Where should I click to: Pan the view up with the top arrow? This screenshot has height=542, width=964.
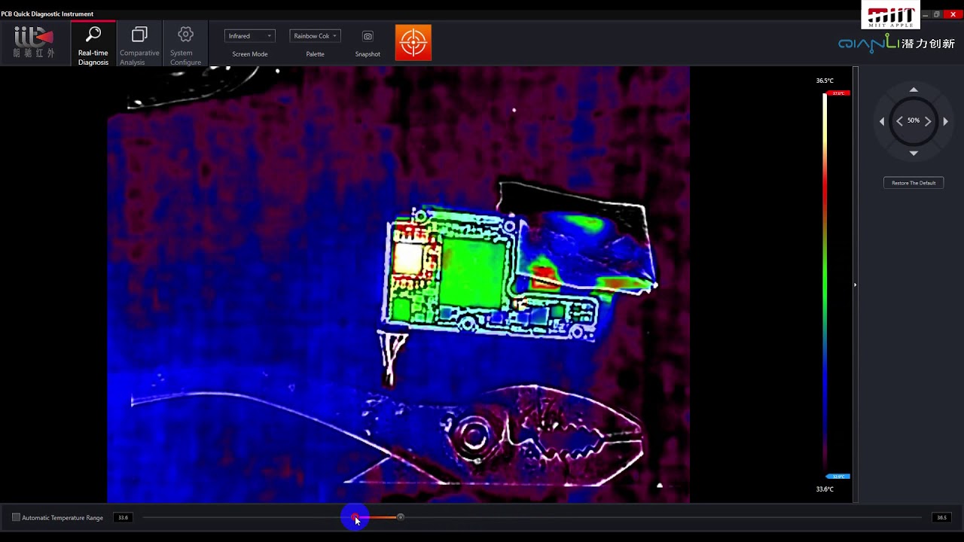click(914, 90)
